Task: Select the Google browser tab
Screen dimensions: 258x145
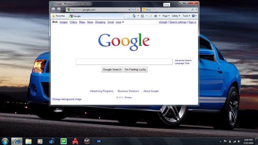Action: click(x=96, y=16)
